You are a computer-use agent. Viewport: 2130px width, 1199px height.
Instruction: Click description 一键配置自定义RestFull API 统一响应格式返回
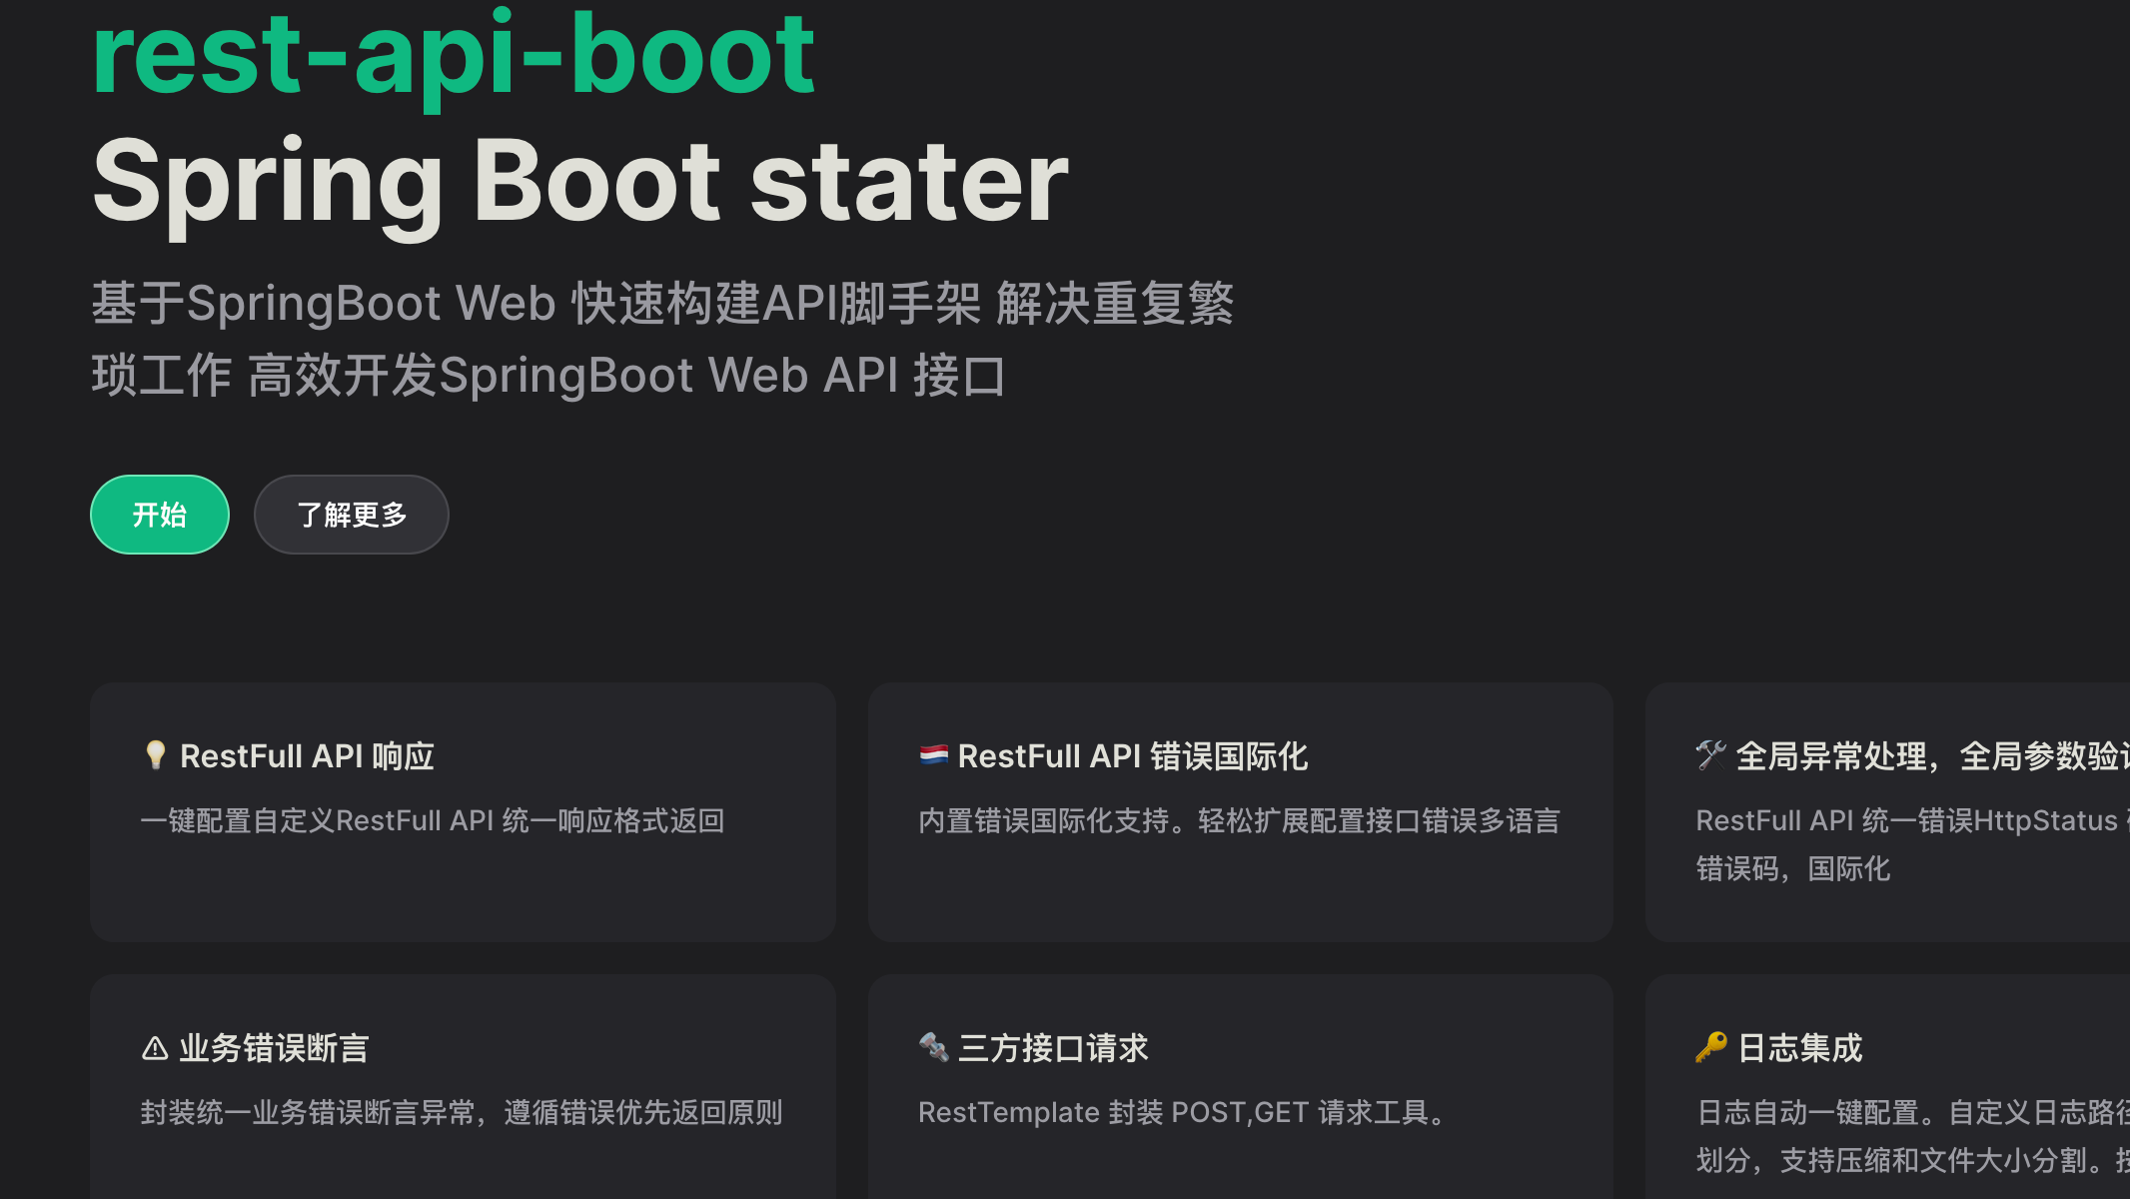(433, 821)
